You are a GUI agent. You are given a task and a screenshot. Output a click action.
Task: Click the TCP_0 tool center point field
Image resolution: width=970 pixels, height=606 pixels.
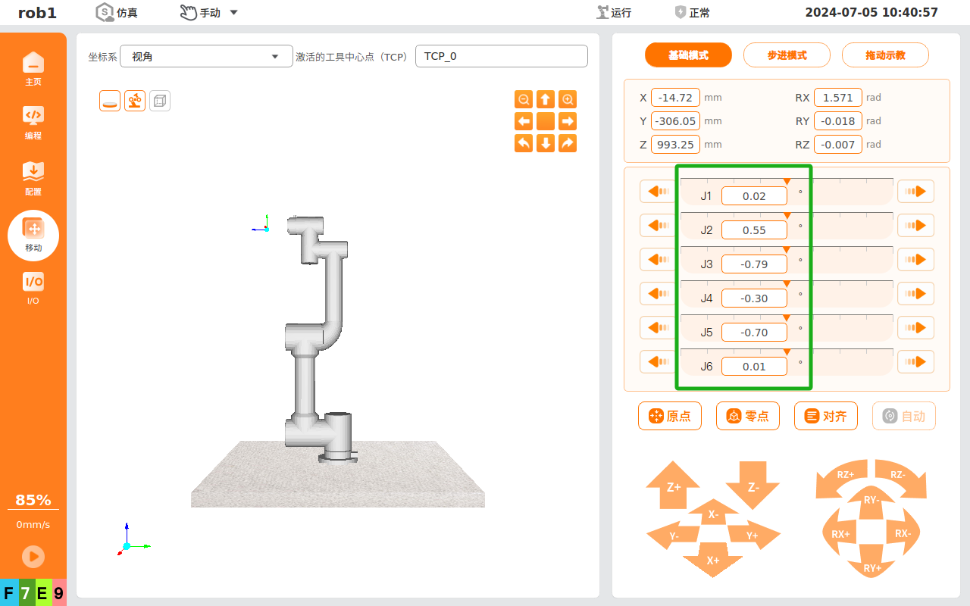pyautogui.click(x=502, y=56)
